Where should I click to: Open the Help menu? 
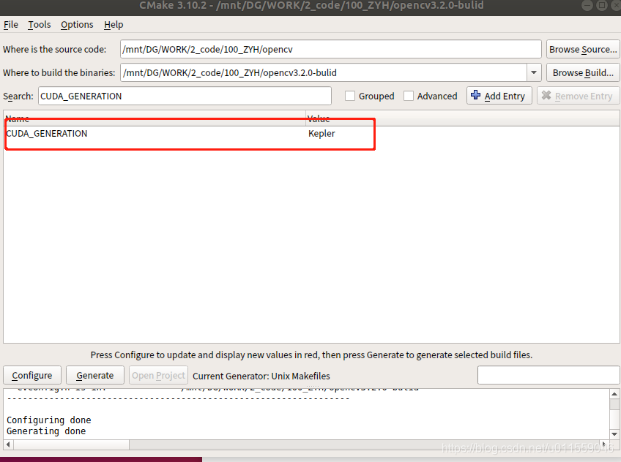click(x=114, y=25)
